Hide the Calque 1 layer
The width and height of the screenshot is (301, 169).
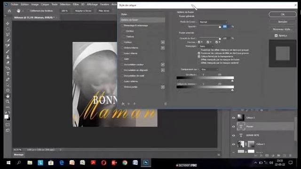[233, 144]
